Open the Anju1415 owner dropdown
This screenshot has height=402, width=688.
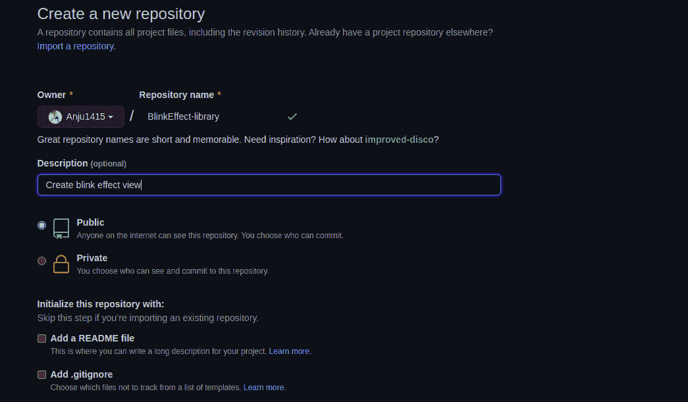pyautogui.click(x=81, y=116)
